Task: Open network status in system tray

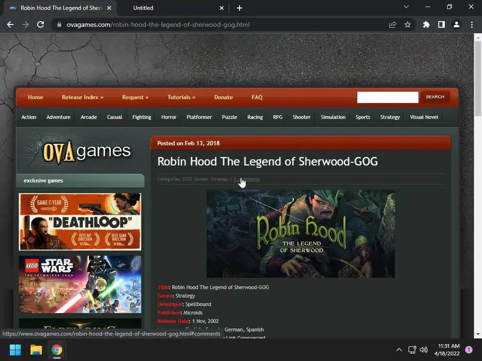Action: [412, 350]
